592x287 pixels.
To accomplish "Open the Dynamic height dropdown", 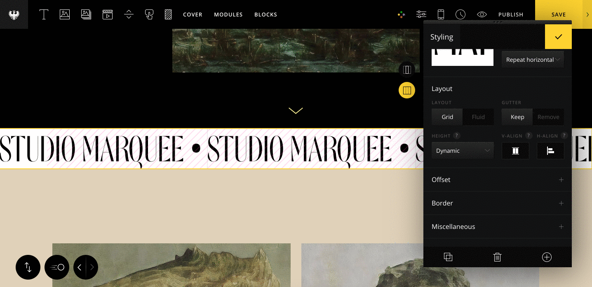I will click(x=463, y=151).
